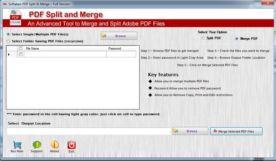Click the PDF icon on Merge Selected PDF Files

coord(215,131)
